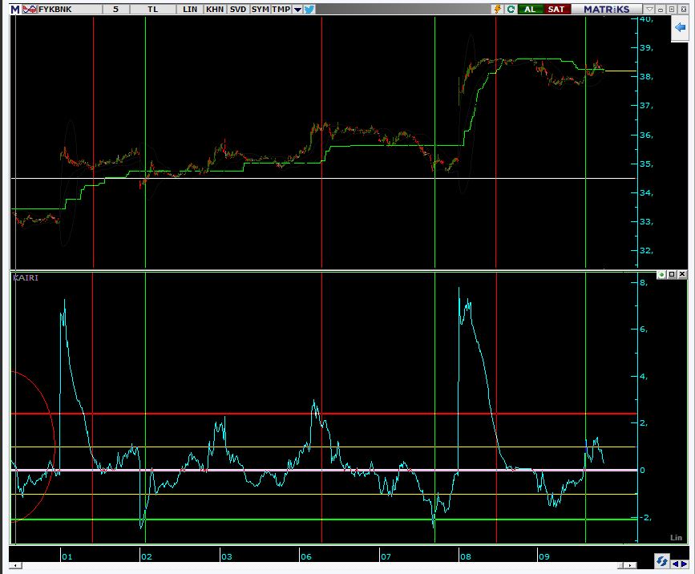This screenshot has height=574, width=695.
Task: Open the M menu icon in title bar
Action: [x=15, y=9]
